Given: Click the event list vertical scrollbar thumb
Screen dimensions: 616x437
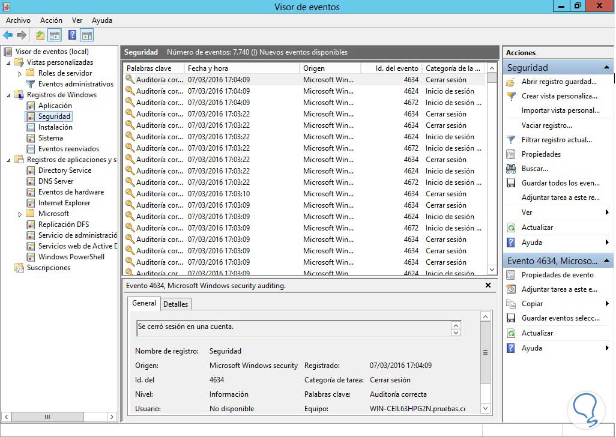Looking at the screenshot, I should pos(492,78).
